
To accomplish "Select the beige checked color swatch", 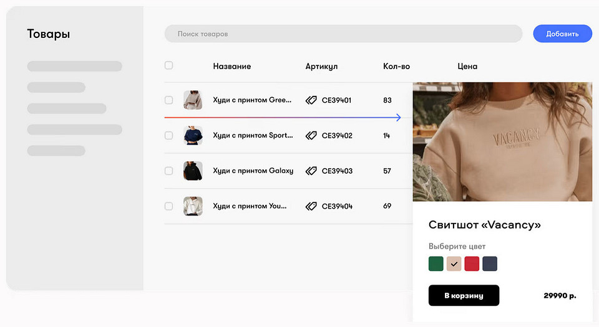I will point(454,263).
